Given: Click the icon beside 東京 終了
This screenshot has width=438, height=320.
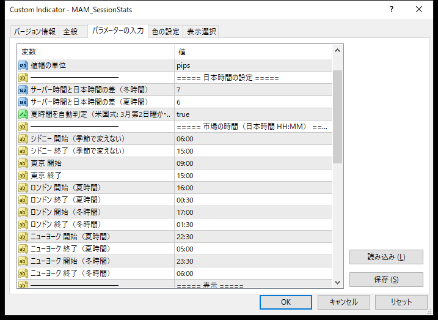Looking at the screenshot, I should [23, 176].
